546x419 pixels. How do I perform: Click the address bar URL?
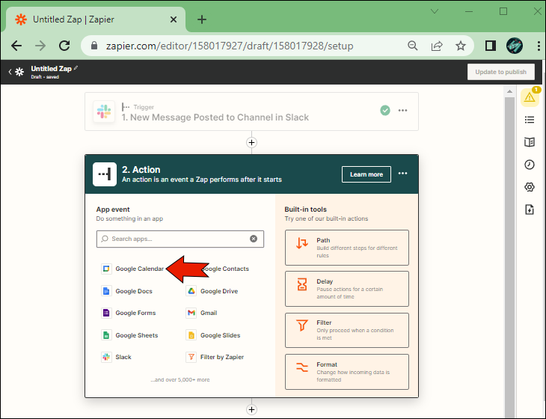230,46
